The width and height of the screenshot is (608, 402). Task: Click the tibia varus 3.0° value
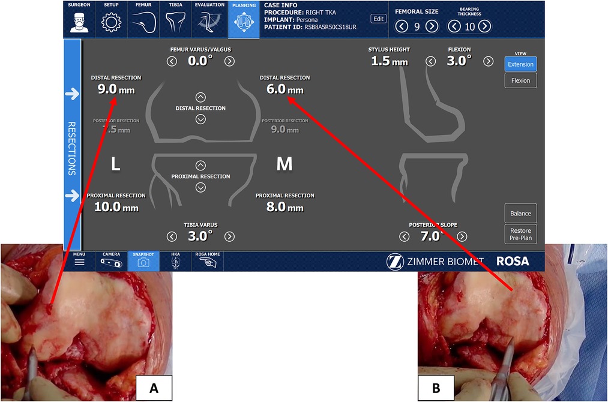click(x=200, y=236)
